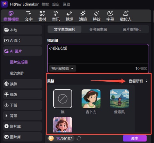Screen dimensions: 154x143
Task: Click the 產生 generate button
Action: [x=135, y=138]
